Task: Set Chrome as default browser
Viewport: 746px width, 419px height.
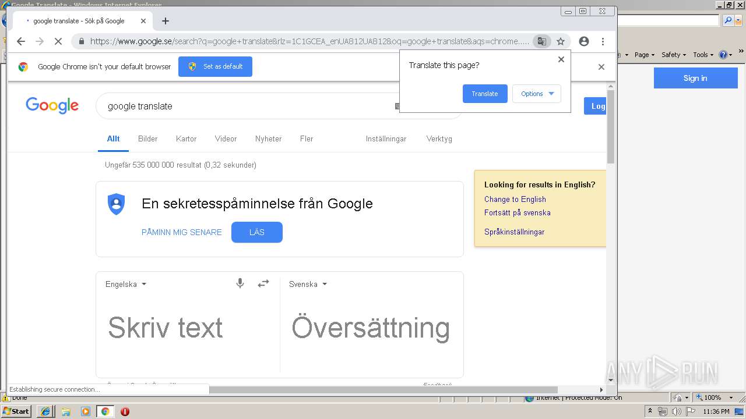Action: pos(215,66)
